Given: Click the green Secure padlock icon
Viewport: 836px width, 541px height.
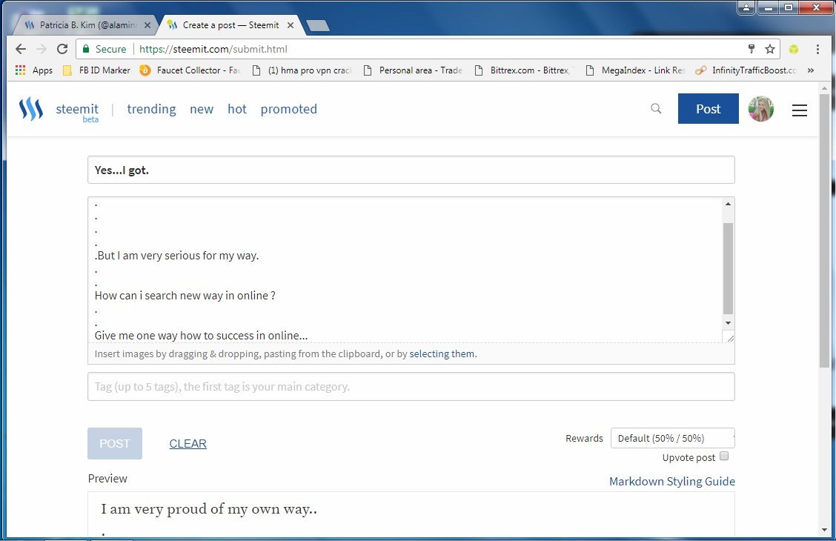Looking at the screenshot, I should tap(85, 49).
